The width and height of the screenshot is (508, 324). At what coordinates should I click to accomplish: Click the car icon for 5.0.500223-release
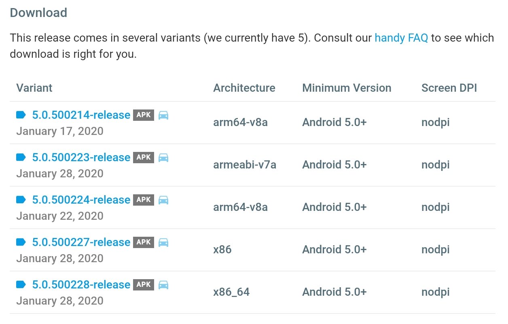[x=163, y=158]
